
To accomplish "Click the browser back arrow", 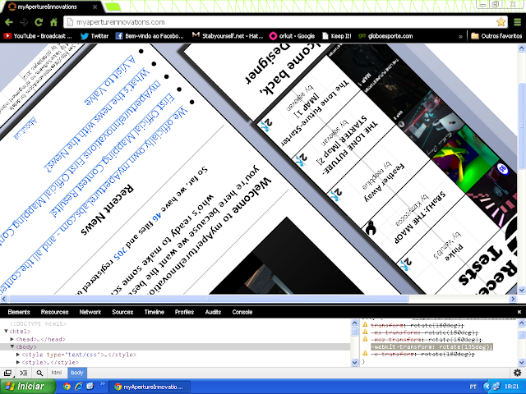I will [9, 22].
